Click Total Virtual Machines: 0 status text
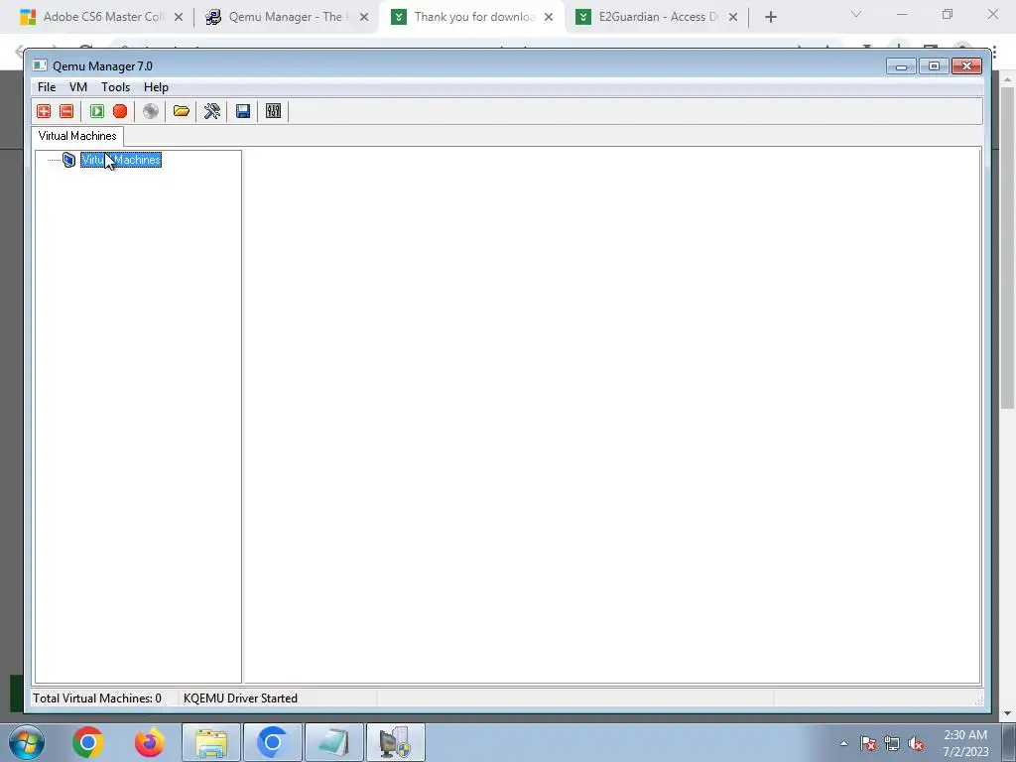 [x=97, y=698]
